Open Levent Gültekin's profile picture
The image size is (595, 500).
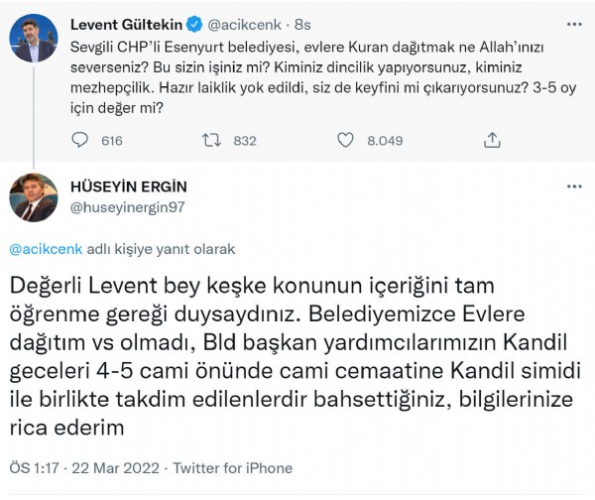pyautogui.click(x=33, y=37)
